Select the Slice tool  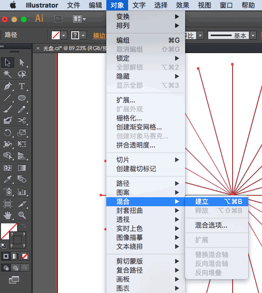click(x=22, y=204)
